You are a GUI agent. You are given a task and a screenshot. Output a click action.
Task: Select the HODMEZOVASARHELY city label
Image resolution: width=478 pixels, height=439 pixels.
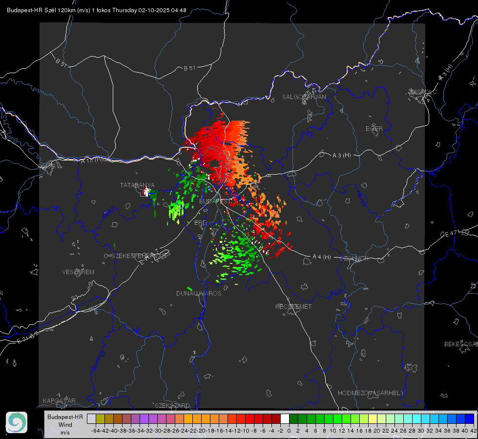[x=371, y=393]
